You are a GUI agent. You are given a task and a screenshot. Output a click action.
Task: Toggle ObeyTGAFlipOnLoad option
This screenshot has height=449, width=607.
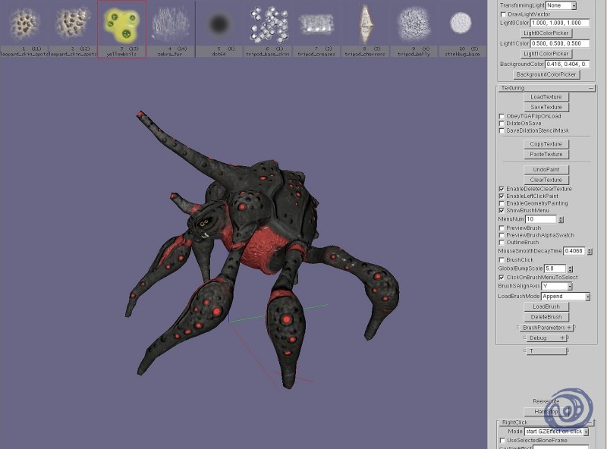point(502,116)
